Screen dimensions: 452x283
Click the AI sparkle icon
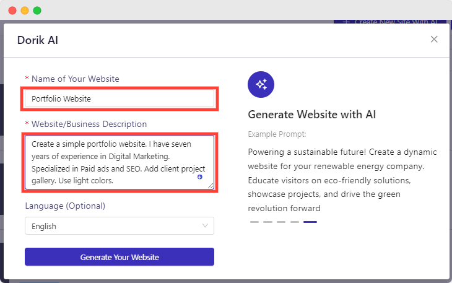(261, 84)
